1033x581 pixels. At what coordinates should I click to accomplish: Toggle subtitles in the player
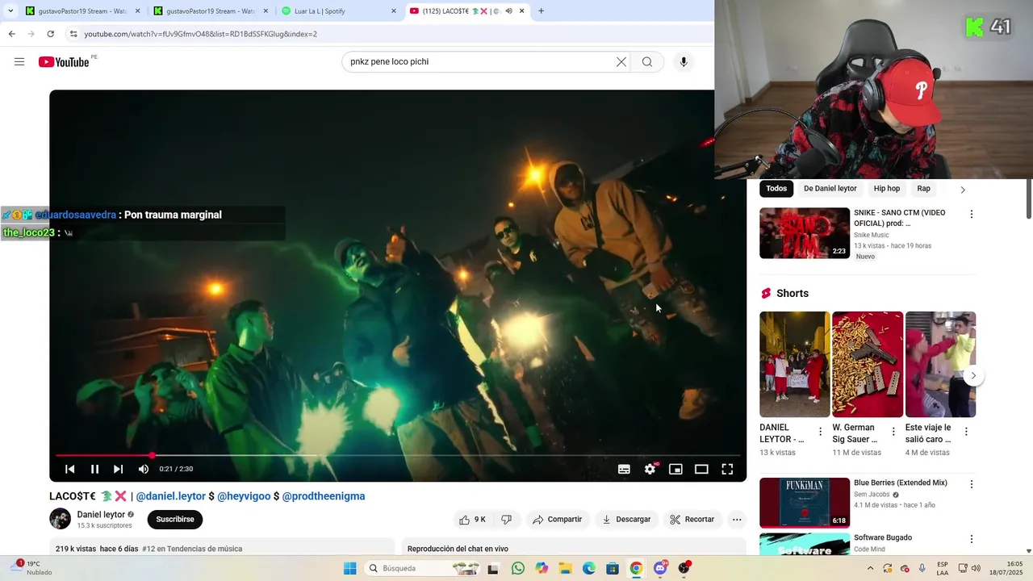(x=624, y=469)
